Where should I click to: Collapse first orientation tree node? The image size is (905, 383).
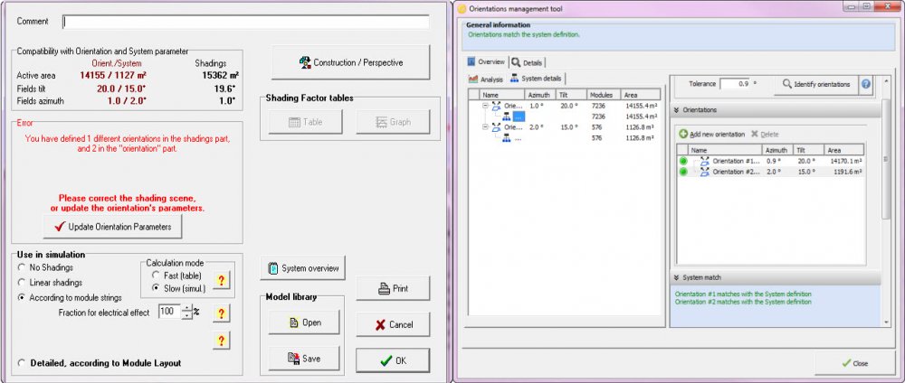(x=486, y=106)
